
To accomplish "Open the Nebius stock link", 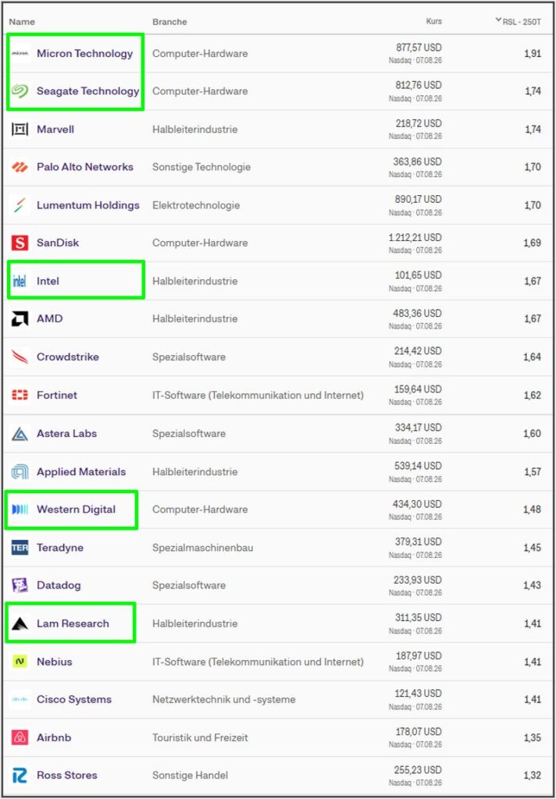I will click(54, 662).
